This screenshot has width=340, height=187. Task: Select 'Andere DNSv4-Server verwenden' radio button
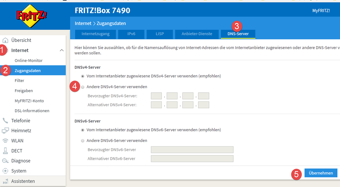pyautogui.click(x=83, y=87)
